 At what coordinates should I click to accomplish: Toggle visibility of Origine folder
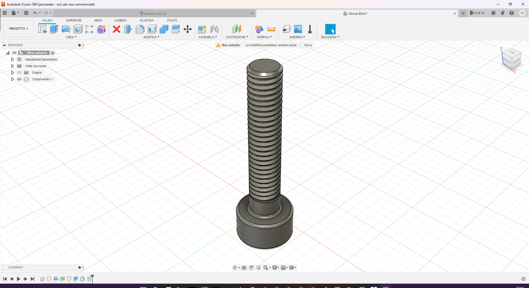point(19,73)
